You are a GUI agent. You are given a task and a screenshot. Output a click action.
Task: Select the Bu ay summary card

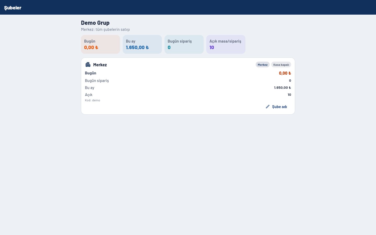pyautogui.click(x=142, y=44)
